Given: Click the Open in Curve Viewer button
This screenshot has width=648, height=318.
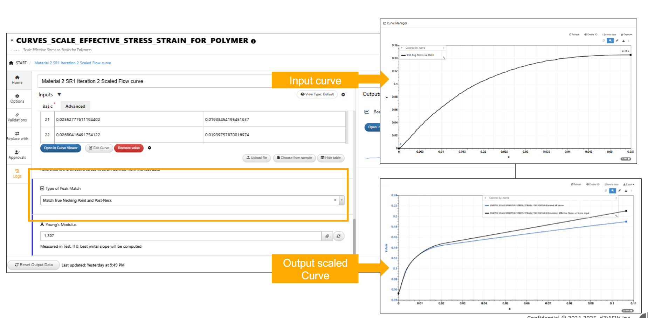Looking at the screenshot, I should click(61, 148).
